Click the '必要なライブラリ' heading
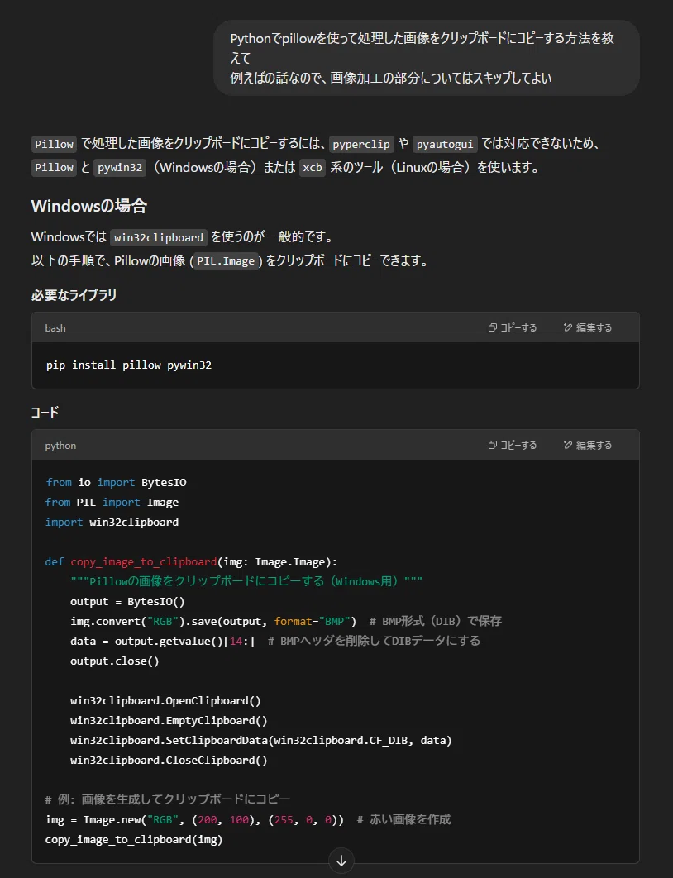 click(x=74, y=295)
